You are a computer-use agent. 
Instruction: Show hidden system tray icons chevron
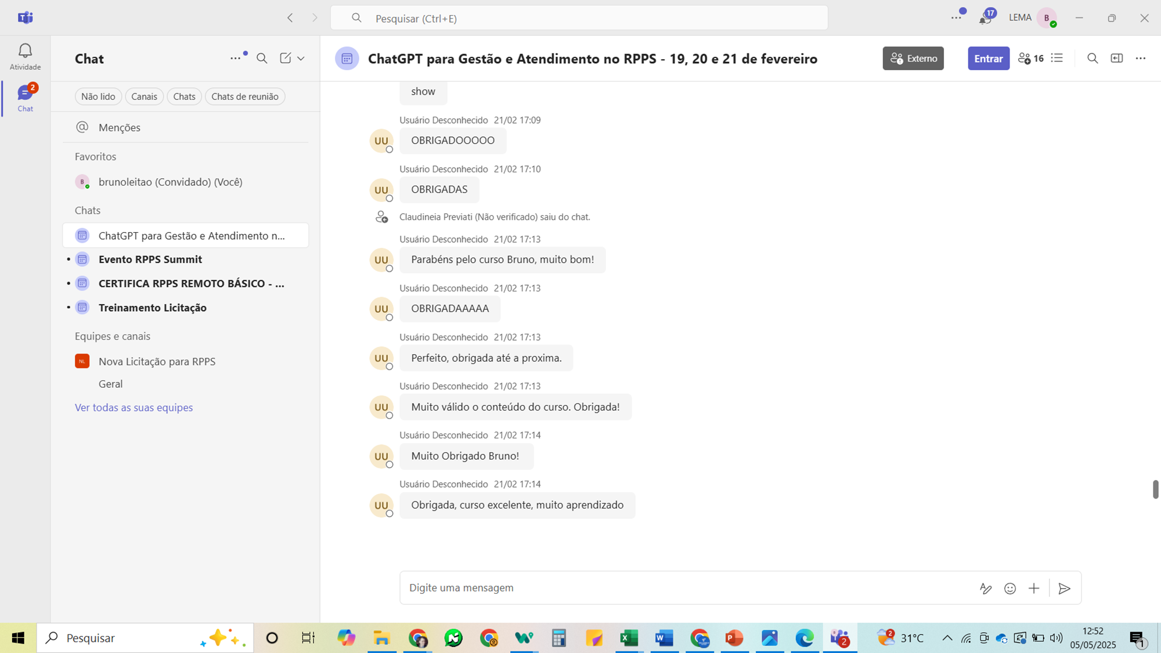click(x=947, y=638)
